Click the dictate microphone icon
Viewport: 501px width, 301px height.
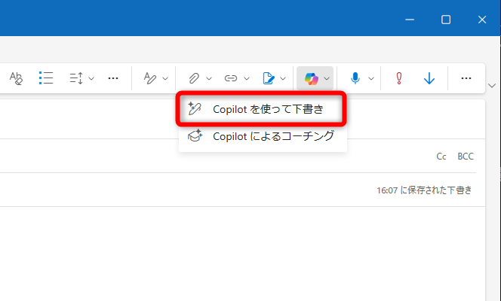(x=355, y=78)
